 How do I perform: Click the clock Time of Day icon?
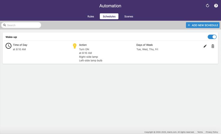point(8,46)
